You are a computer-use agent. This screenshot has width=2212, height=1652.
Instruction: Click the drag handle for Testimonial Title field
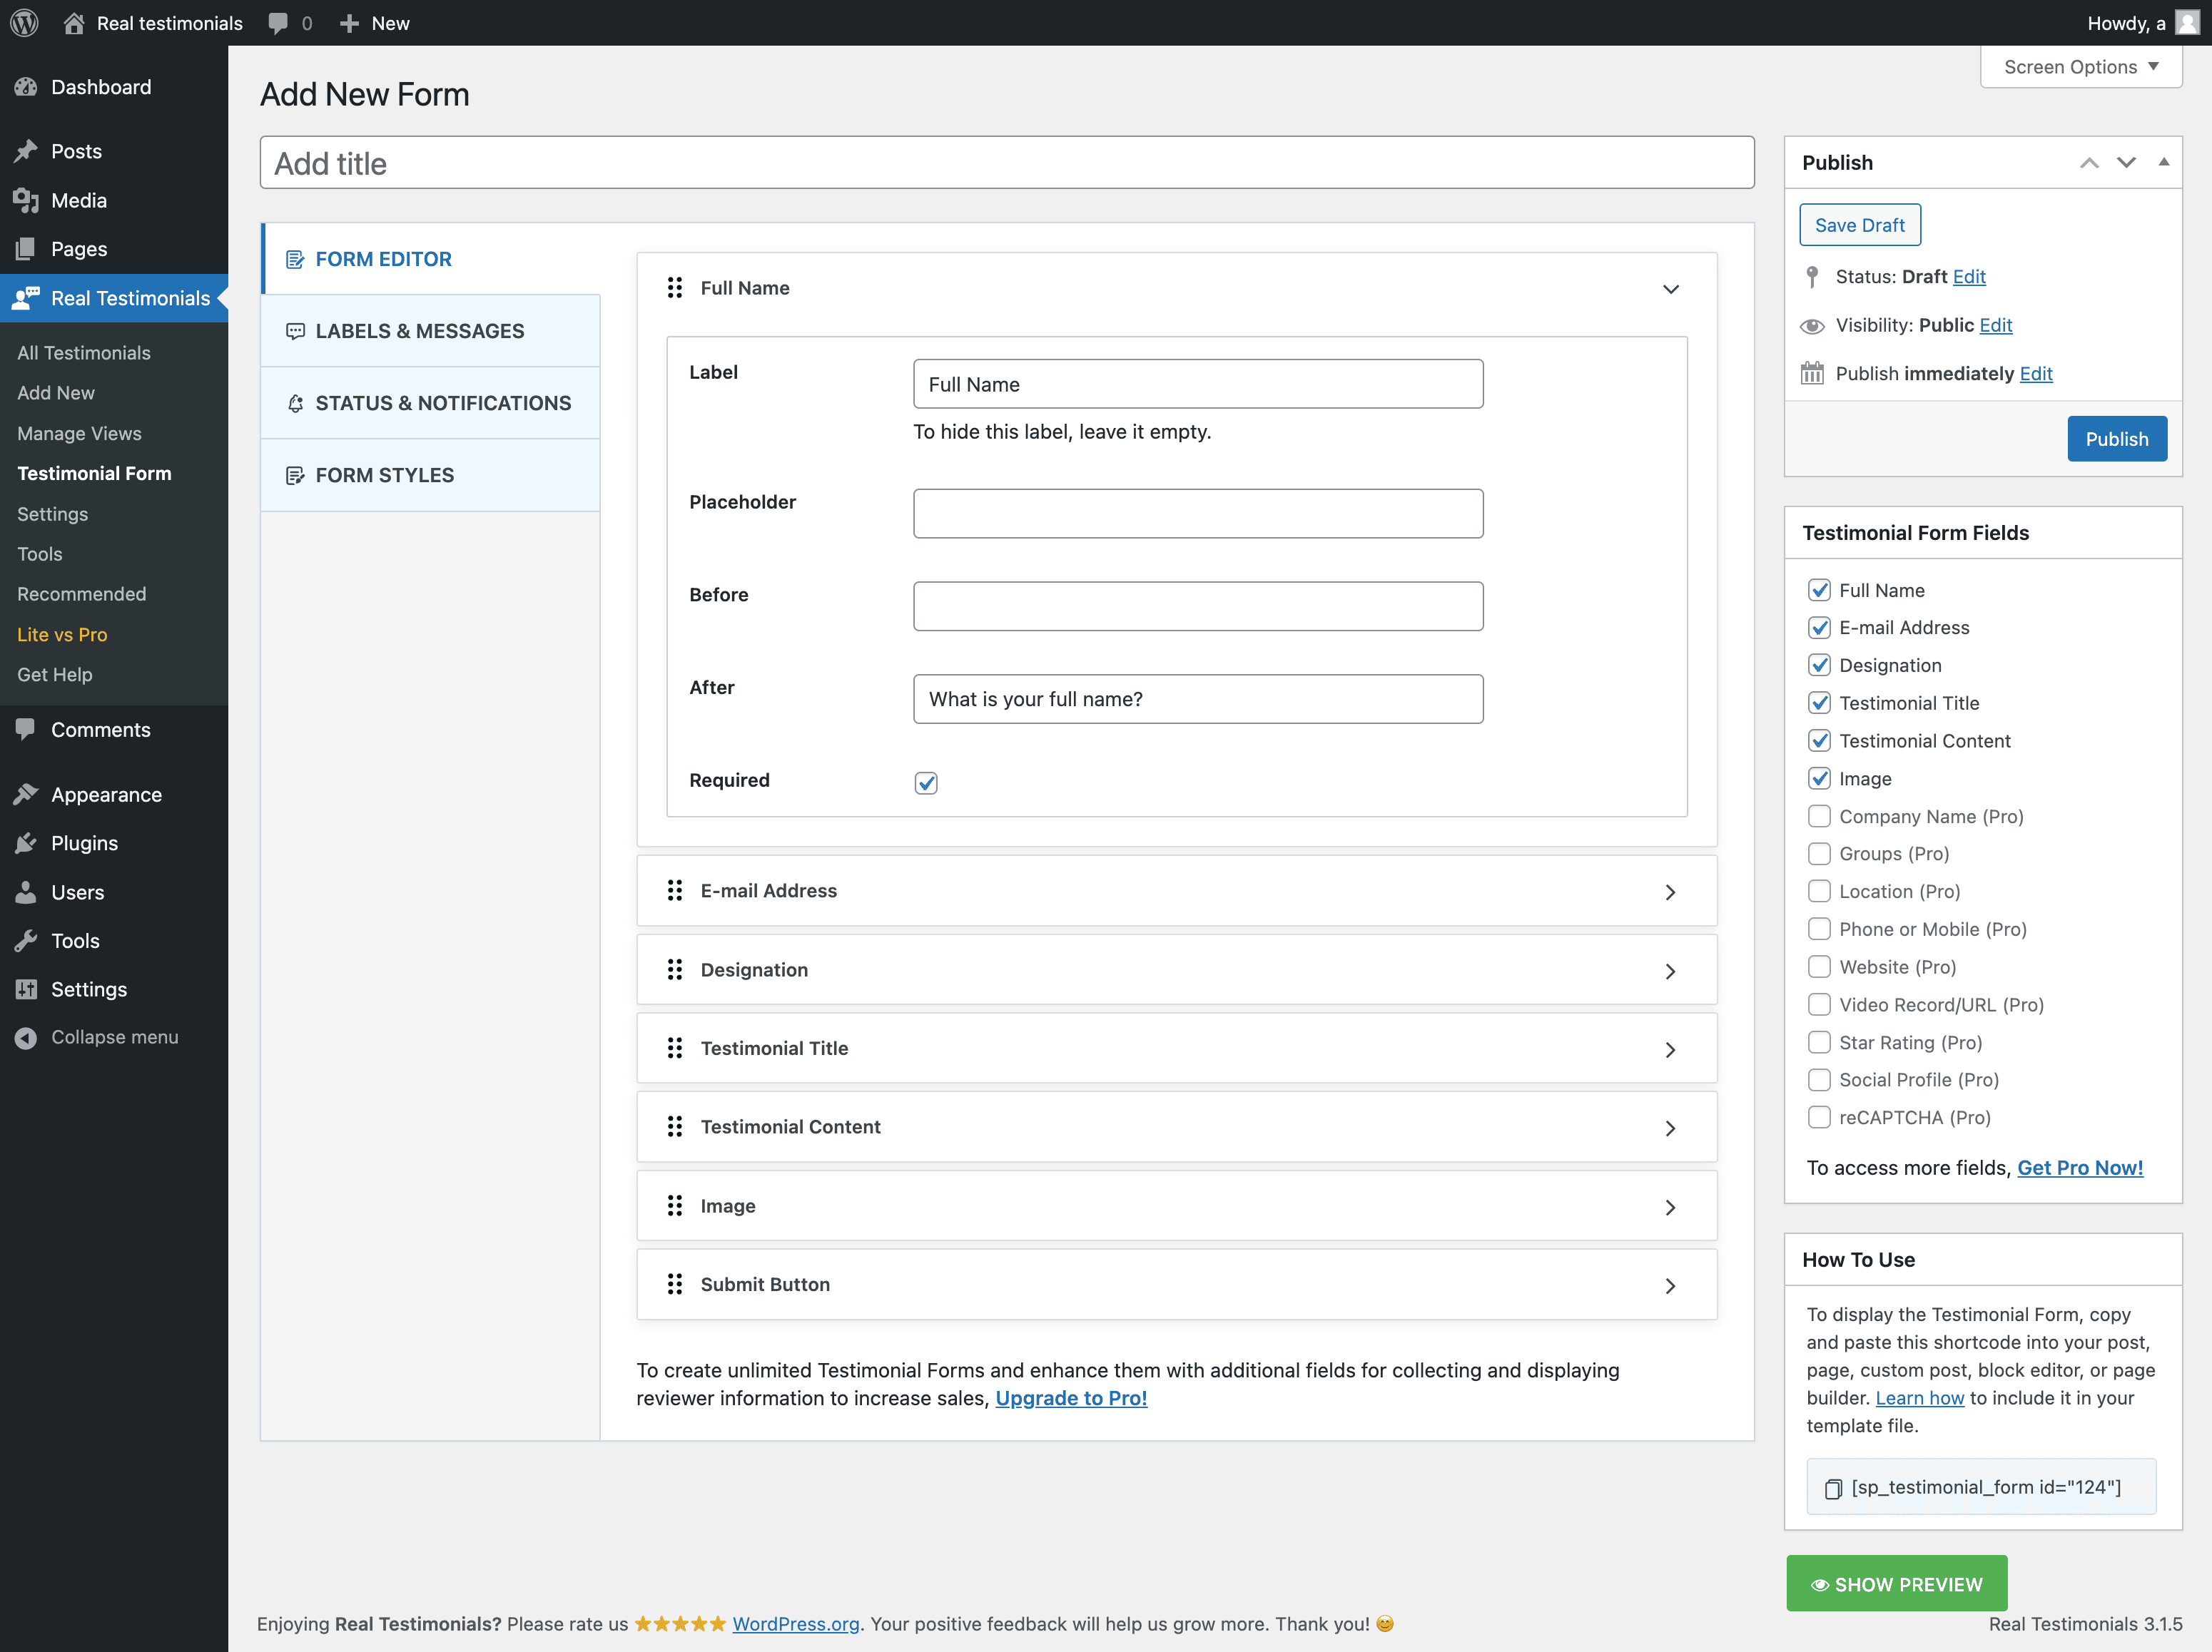[x=675, y=1049]
